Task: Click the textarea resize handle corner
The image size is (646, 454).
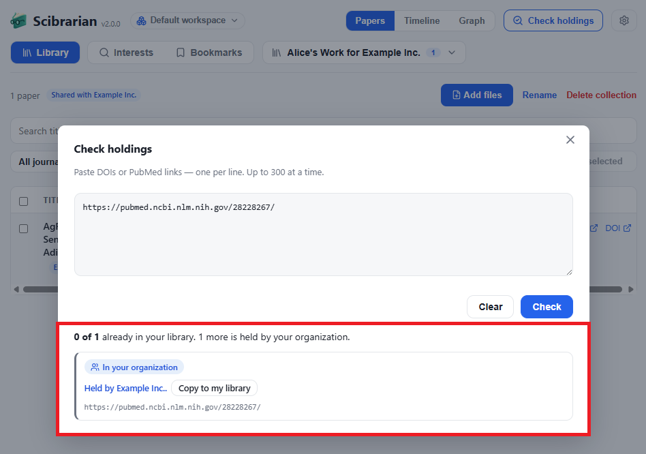Action: pyautogui.click(x=569, y=272)
